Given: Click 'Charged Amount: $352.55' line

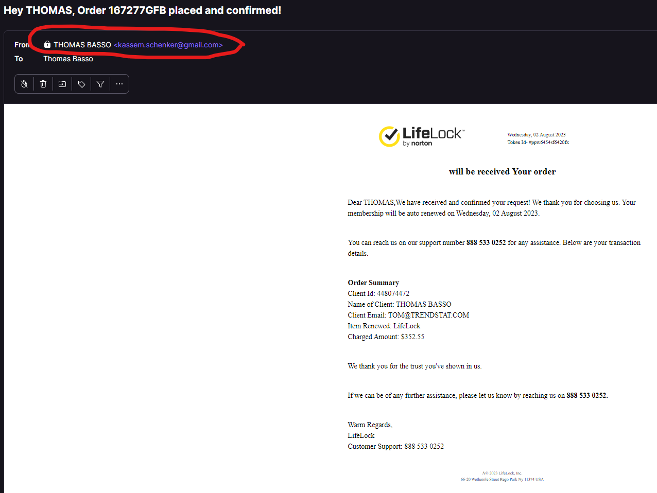Looking at the screenshot, I should (386, 337).
